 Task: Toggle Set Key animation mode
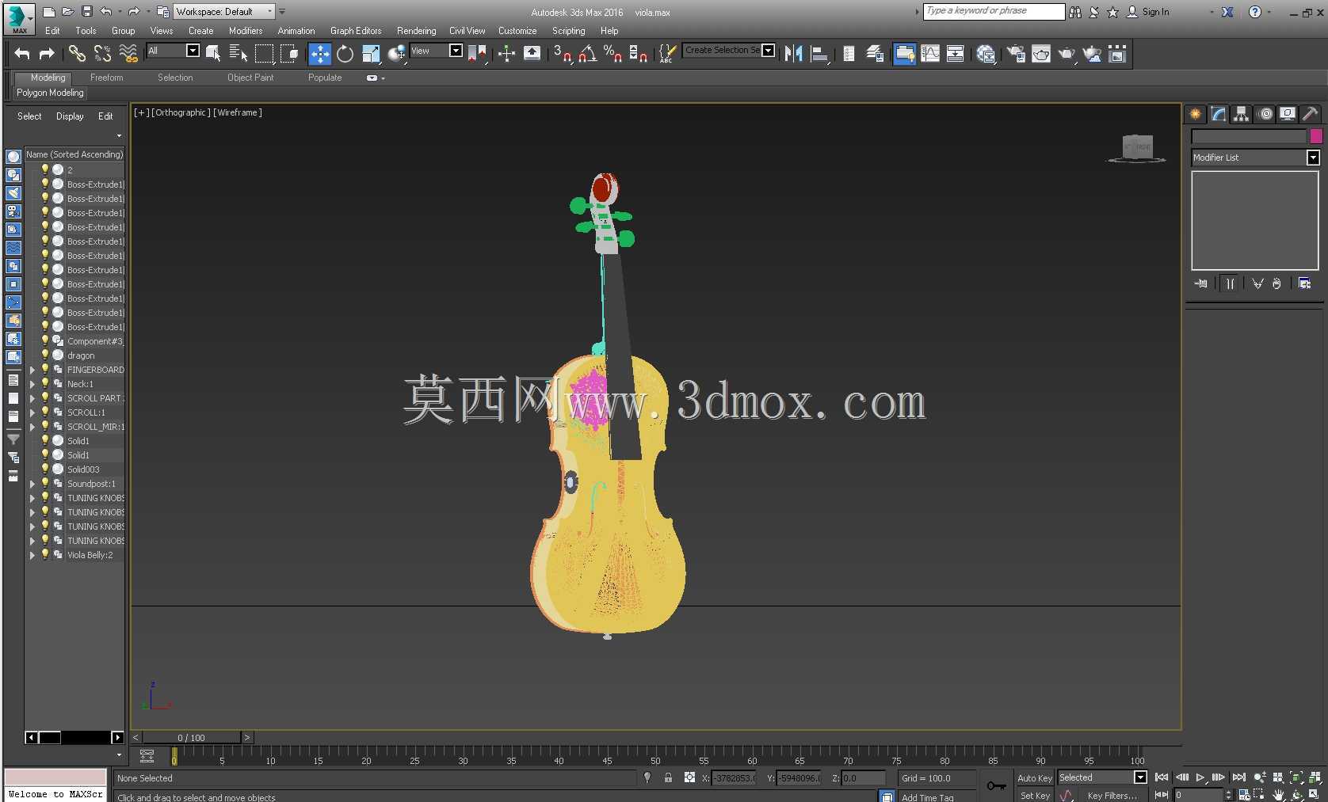tap(1034, 795)
